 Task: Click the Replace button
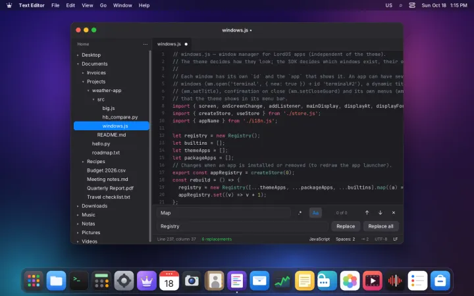(x=346, y=226)
